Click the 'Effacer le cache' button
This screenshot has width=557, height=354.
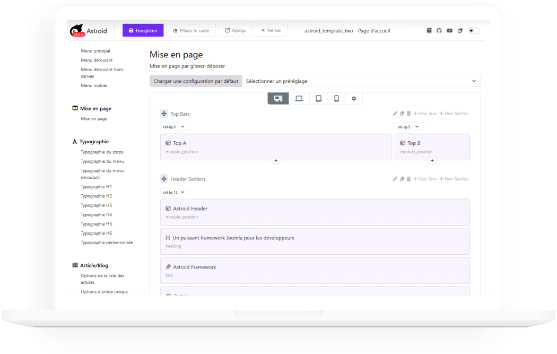[x=191, y=31]
